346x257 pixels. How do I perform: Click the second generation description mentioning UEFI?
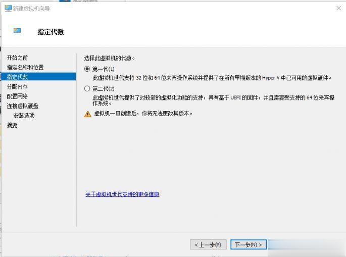coord(213,100)
